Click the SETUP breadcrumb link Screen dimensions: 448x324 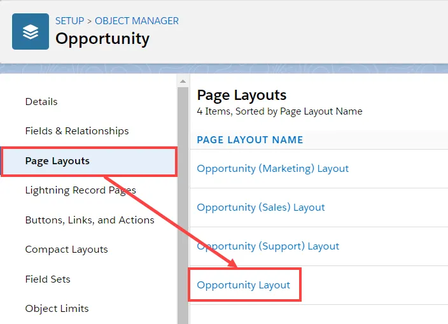point(70,21)
